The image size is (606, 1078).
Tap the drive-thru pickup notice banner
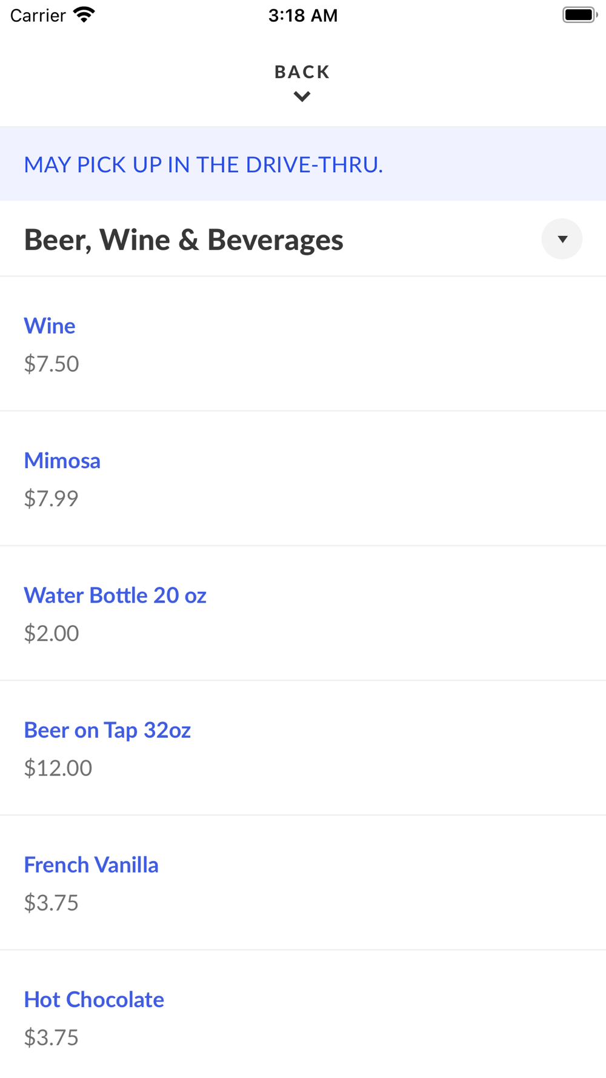pyautogui.click(x=204, y=165)
